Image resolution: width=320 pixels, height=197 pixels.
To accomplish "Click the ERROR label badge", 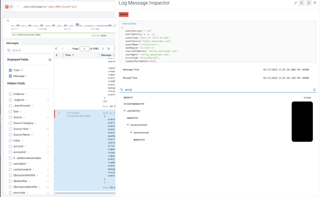I will point(123,14).
